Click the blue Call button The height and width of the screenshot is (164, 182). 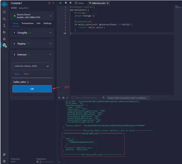pos(32,89)
